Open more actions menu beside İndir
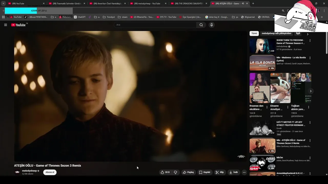 click(244, 172)
